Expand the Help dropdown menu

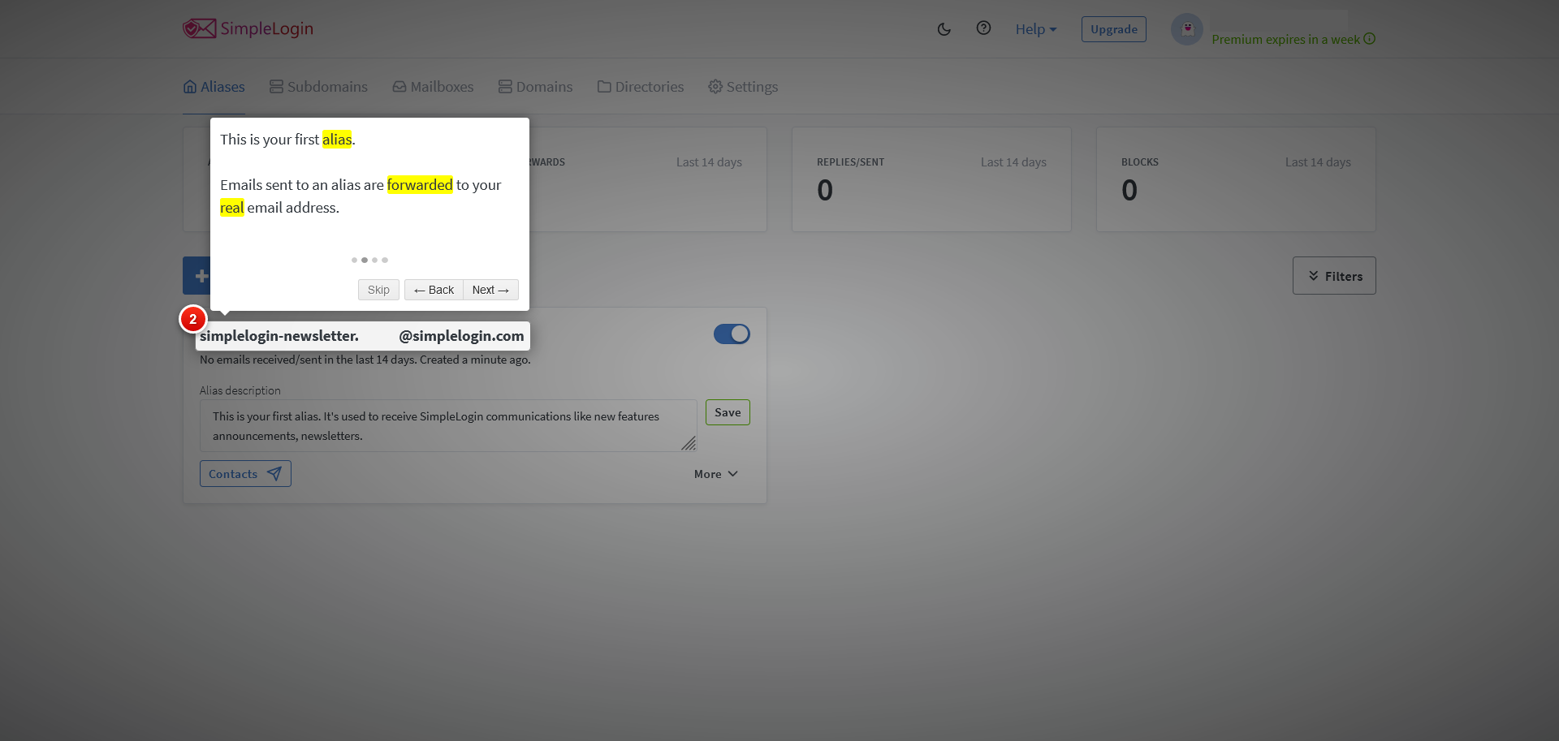[1035, 29]
